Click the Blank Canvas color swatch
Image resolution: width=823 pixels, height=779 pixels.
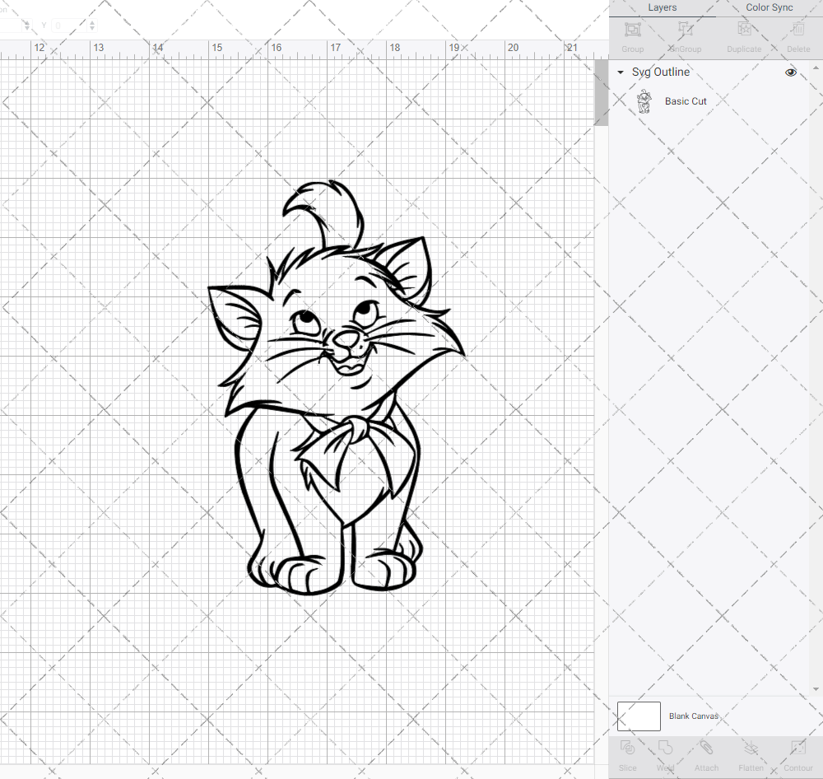639,716
